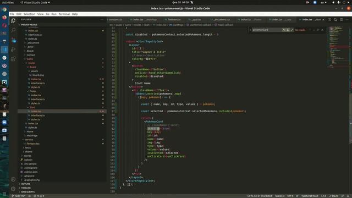Open Manage gear in activity bar
This screenshot has width=352, height=198.
click(13, 189)
